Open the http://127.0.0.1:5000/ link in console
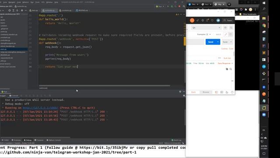Screen dimensions: 280x158 point(40,108)
